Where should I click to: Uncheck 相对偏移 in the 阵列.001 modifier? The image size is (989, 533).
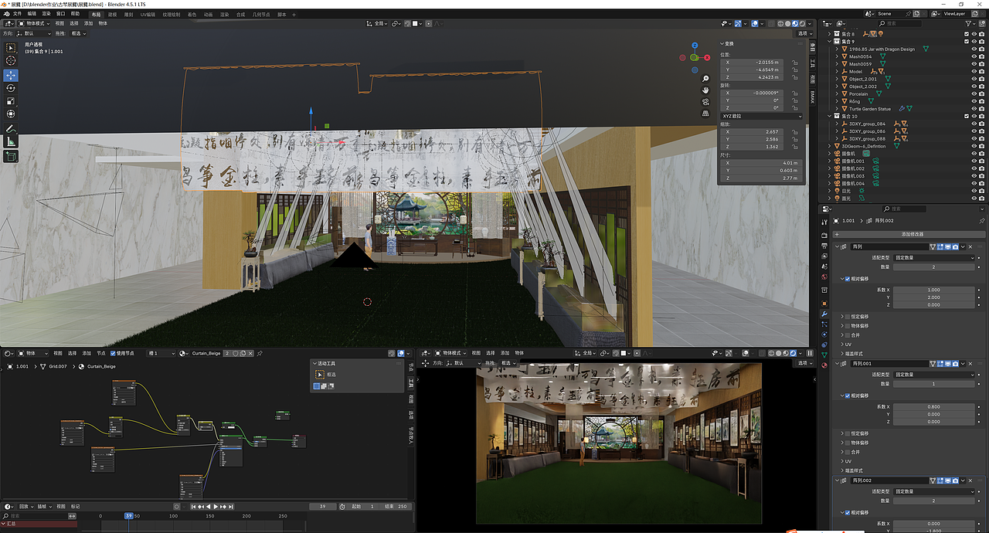[847, 396]
